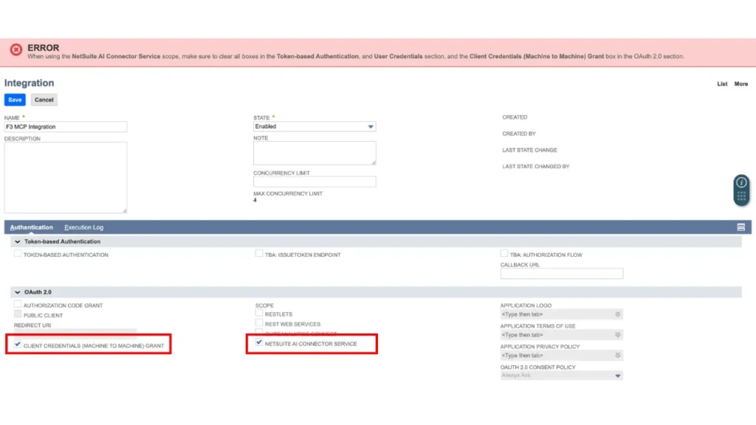Enable the PUBLIC CLIENT option
Screen dimensions: 756x425
(x=17, y=314)
